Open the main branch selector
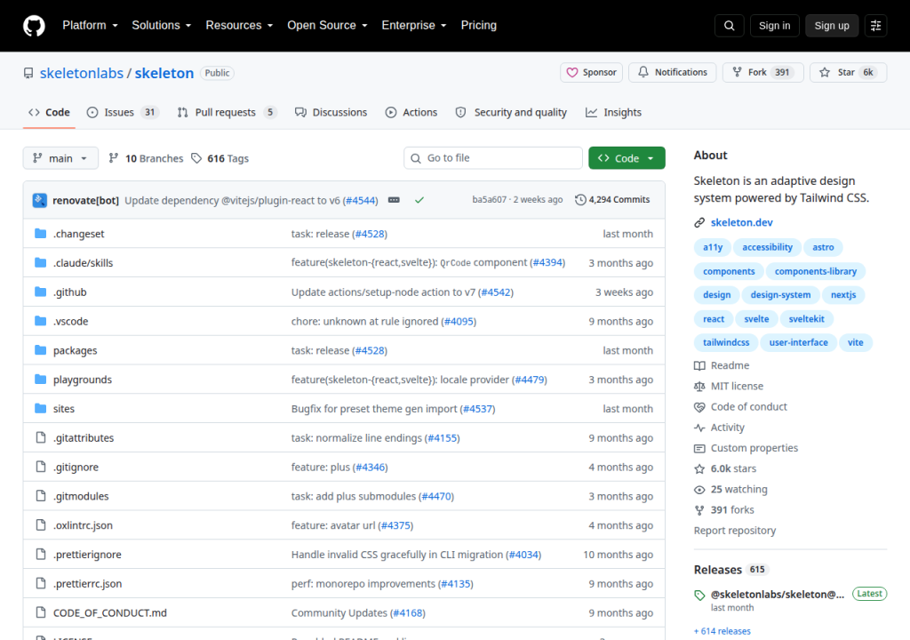This screenshot has height=640, width=910. pyautogui.click(x=60, y=158)
